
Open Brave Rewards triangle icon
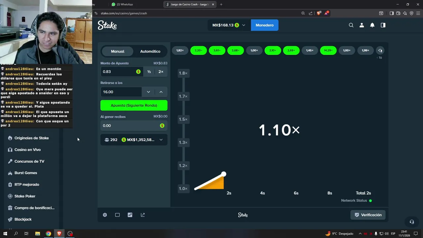pos(327,13)
